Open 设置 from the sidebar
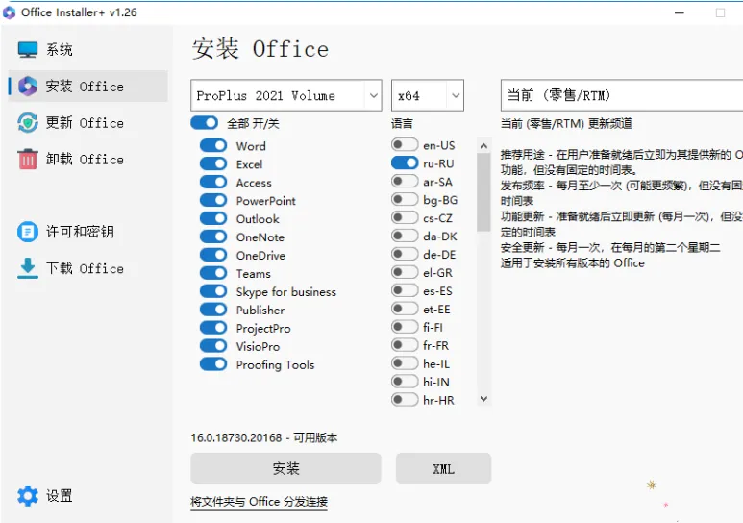The image size is (743, 523). 87,496
